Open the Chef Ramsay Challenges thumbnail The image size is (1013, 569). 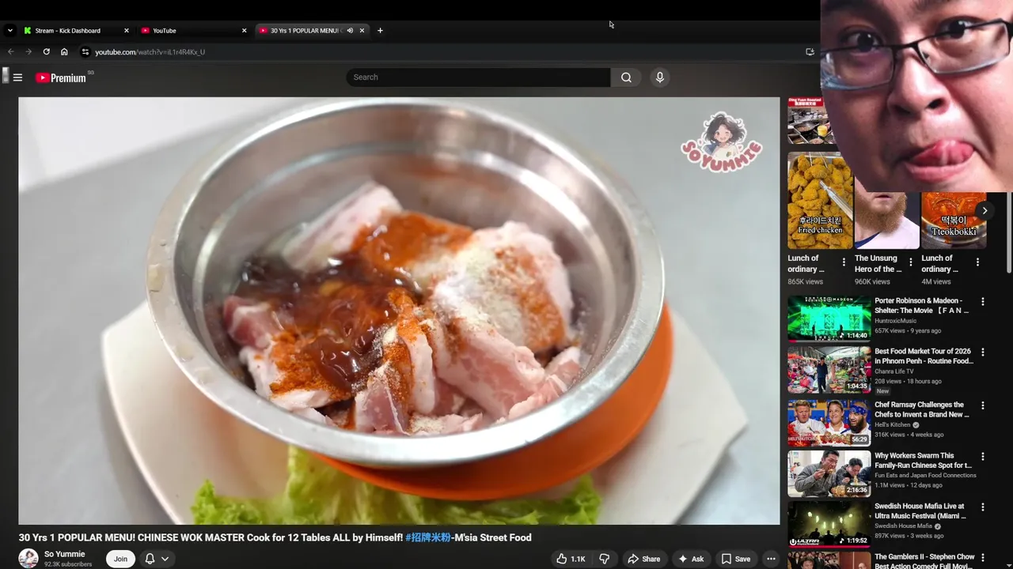tap(829, 422)
